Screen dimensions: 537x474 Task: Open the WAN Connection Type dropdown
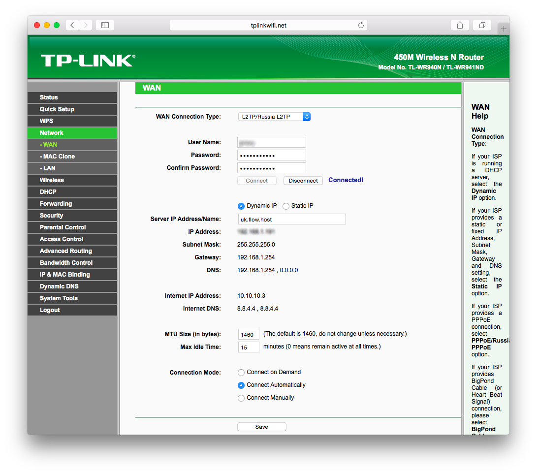pos(274,117)
